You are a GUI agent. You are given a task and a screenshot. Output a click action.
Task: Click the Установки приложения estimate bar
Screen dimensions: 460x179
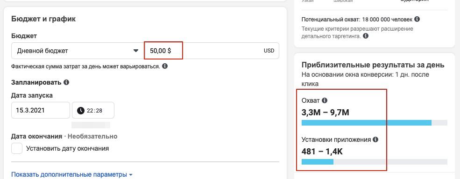pyautogui.click(x=375, y=162)
